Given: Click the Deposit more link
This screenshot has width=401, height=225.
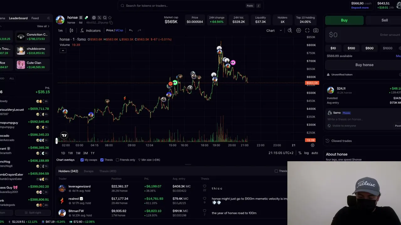Looking at the screenshot, I should 360,7.
